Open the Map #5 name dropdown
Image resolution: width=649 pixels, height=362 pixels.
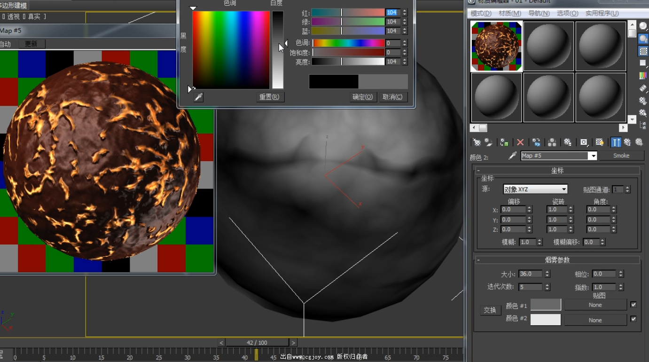pyautogui.click(x=593, y=156)
